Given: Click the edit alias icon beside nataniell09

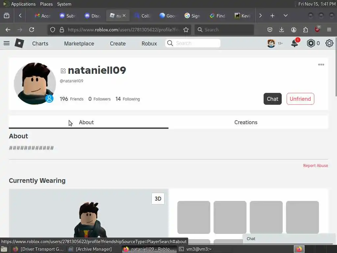Looking at the screenshot, I should pyautogui.click(x=63, y=71).
